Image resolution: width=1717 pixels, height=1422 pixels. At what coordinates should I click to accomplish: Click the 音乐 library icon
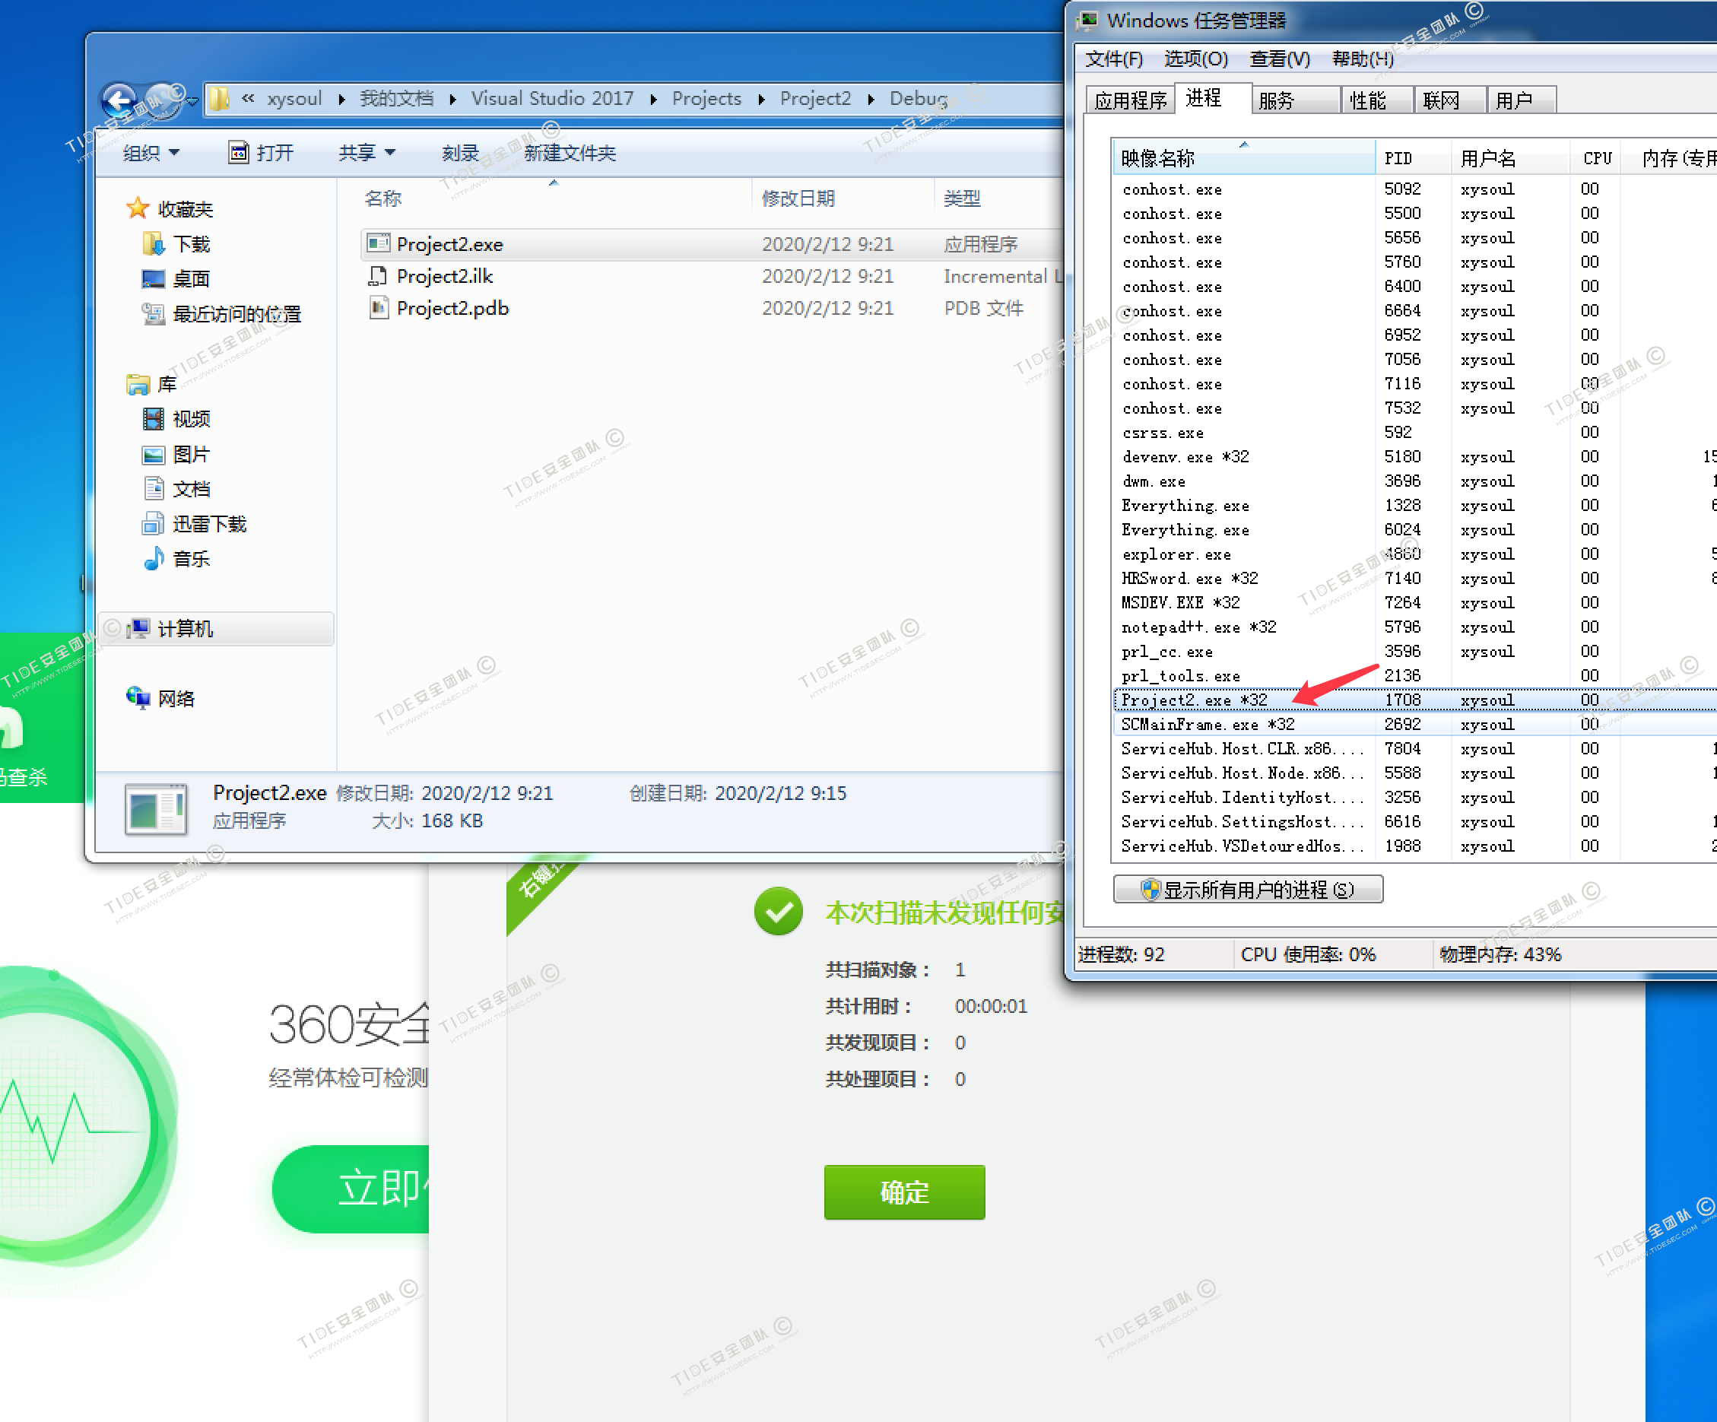click(x=153, y=560)
